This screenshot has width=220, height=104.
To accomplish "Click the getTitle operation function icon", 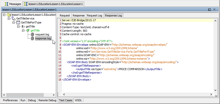I will 23,26.
